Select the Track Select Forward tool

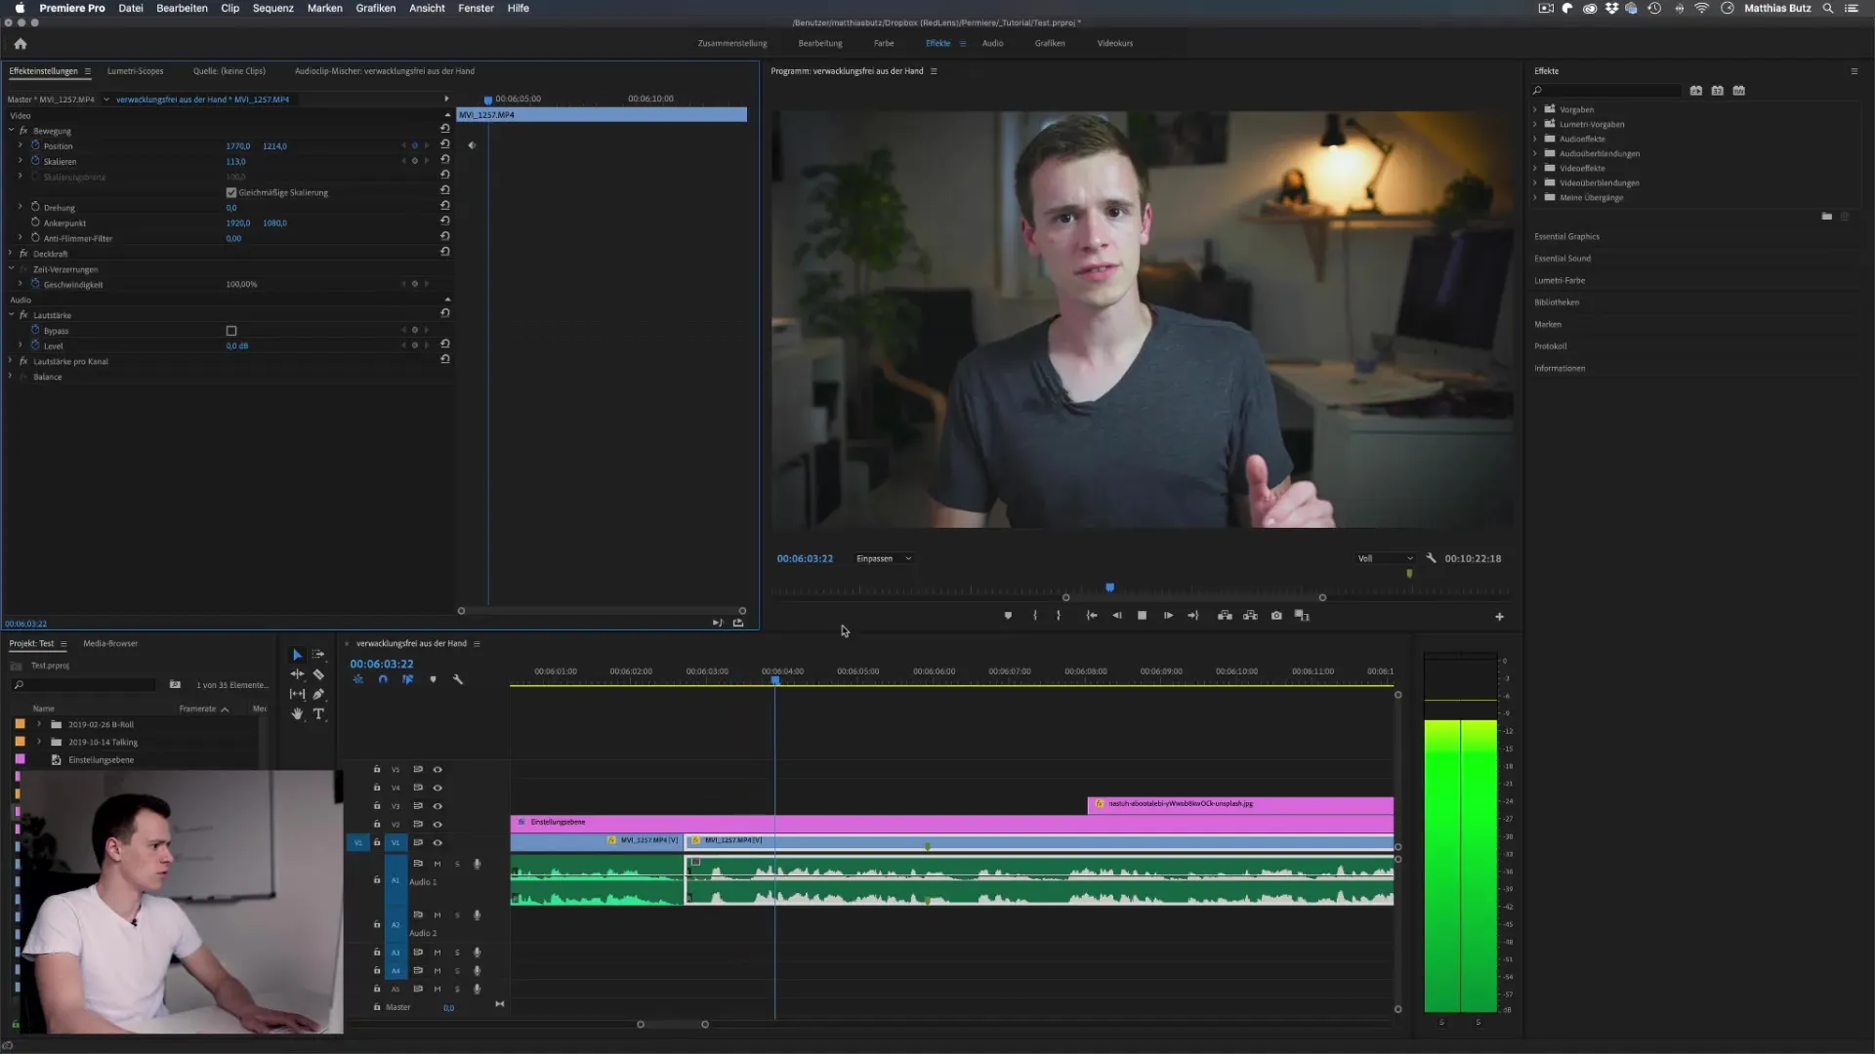(318, 655)
